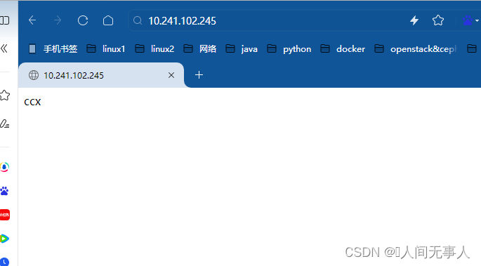The height and width of the screenshot is (266, 481).
Task: Reload the current page
Action: coord(83,20)
